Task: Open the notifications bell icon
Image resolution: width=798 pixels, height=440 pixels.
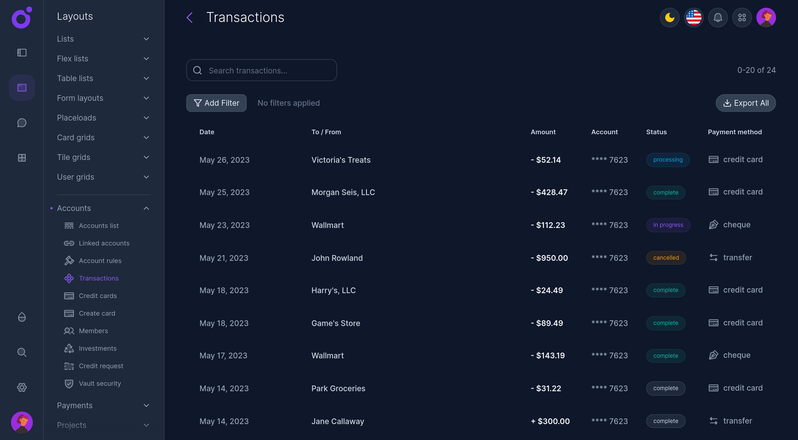Action: 718,18
